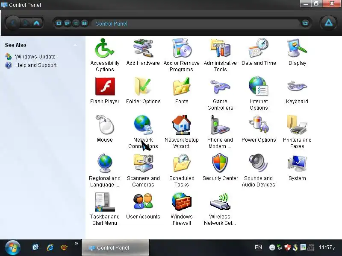Select the fourth view mode button

(84, 23)
